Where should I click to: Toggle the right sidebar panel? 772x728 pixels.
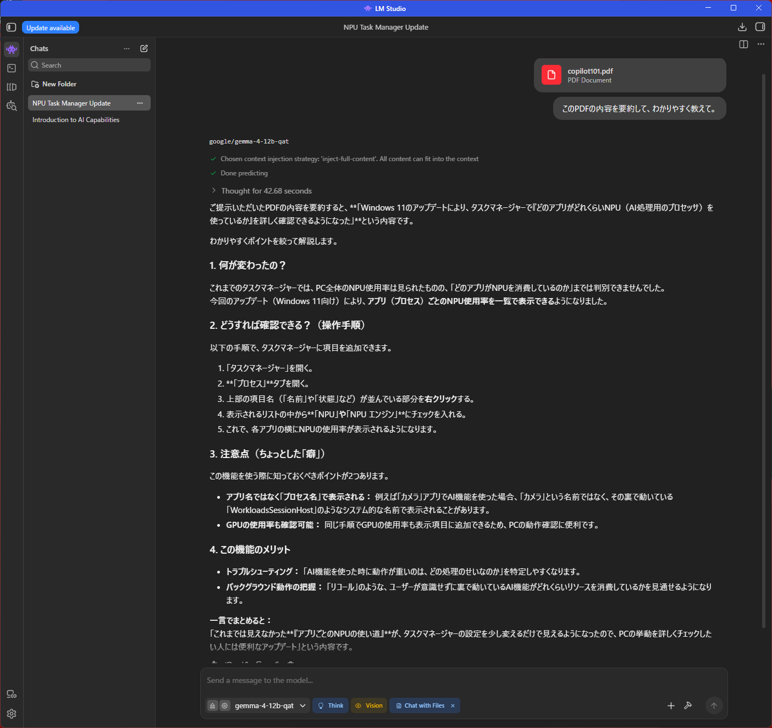pyautogui.click(x=760, y=27)
